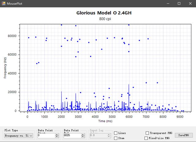
Task: Click the Data Point Start input field
Action: [46, 136]
